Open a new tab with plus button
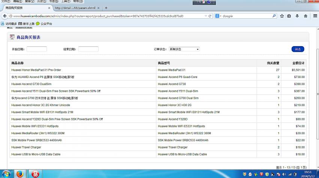Viewport: 319px width, 178px height. point(106,8)
